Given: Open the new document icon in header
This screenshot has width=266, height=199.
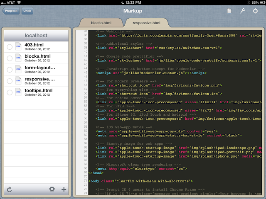Looking at the screenshot, I should coord(229,11).
